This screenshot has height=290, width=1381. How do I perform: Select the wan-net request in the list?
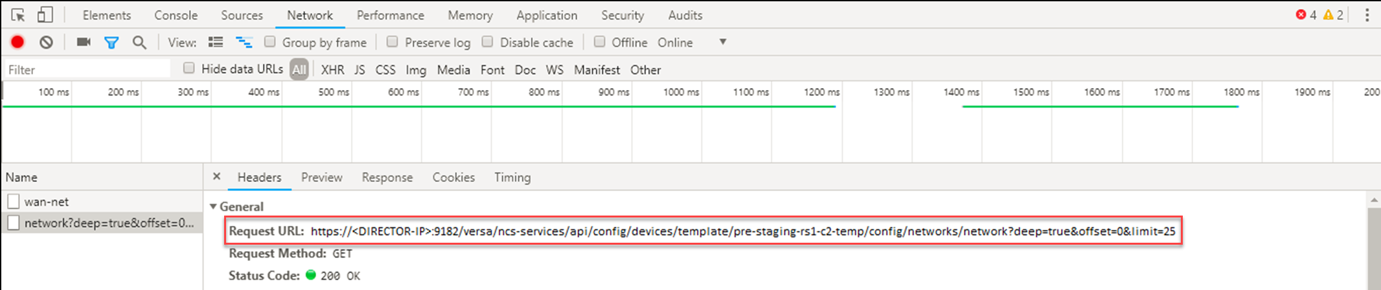pos(47,202)
